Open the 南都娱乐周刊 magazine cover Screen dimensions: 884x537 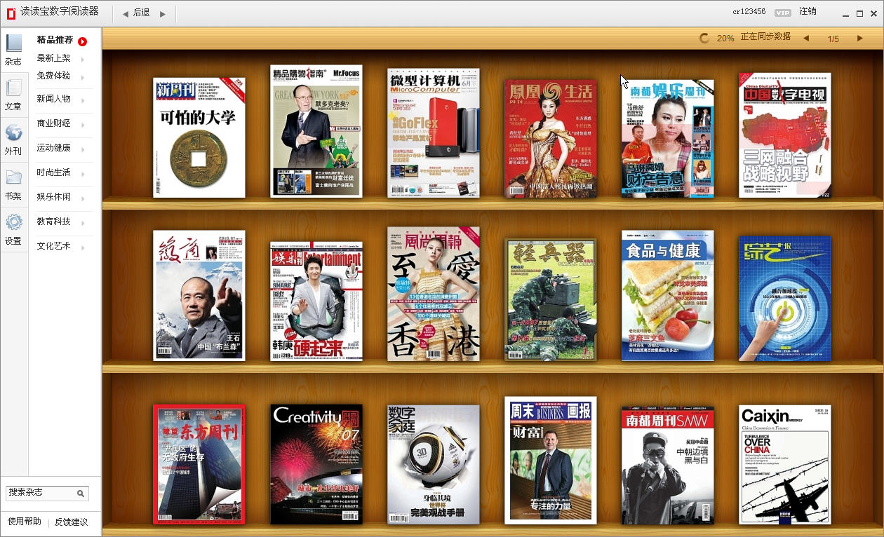pyautogui.click(x=668, y=138)
